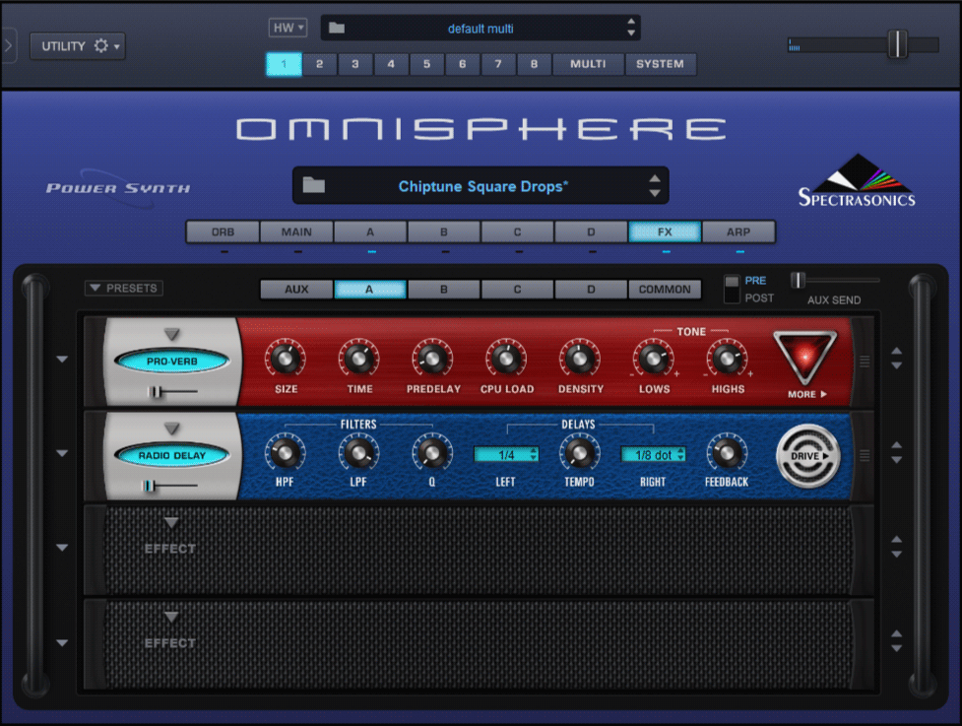Screen dimensions: 962x726
Task: Step to the next patch with down arrow
Action: pos(655,193)
